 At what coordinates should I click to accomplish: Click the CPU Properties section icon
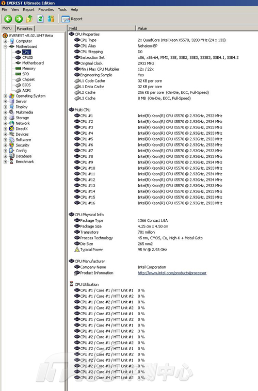(71, 34)
